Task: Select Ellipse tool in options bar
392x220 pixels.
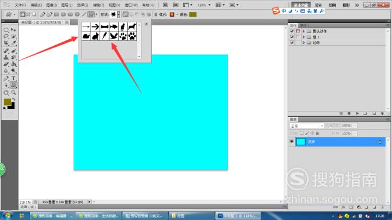Action: pyautogui.click(x=71, y=14)
